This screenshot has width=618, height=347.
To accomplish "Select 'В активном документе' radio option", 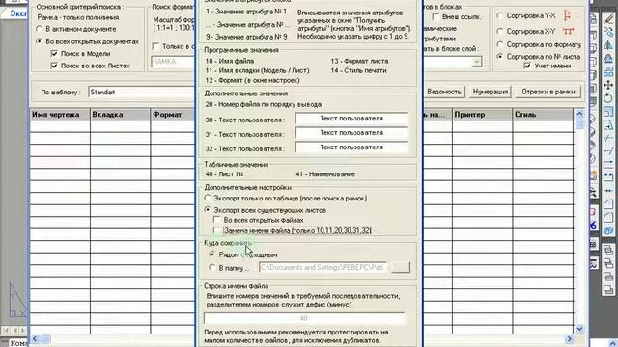I will pos(39,29).
